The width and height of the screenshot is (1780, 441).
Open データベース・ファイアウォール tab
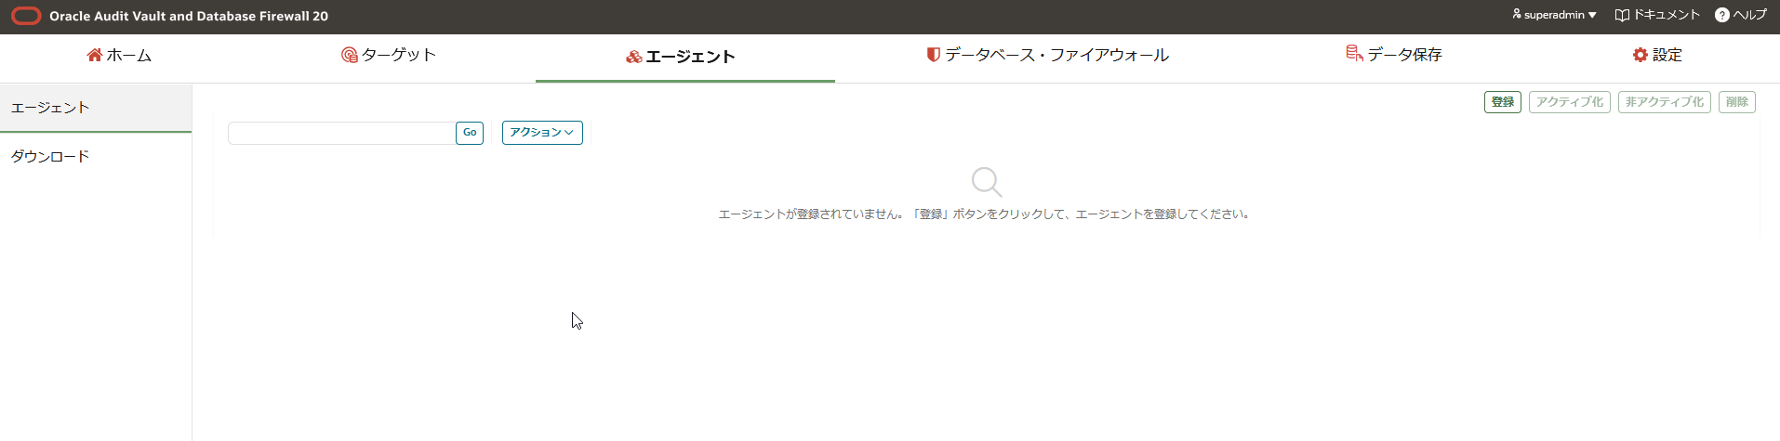pyautogui.click(x=1047, y=55)
